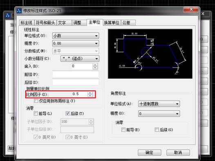Viewport: 215px width, 161px height.
Task: Open angular 精度(O) dropdown showing 0
Action: coord(159,114)
